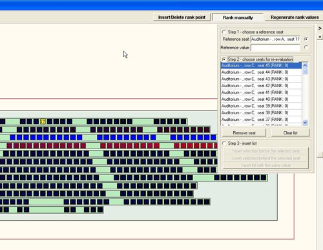Enable the Reference seat radio option

pyautogui.click(x=306, y=39)
